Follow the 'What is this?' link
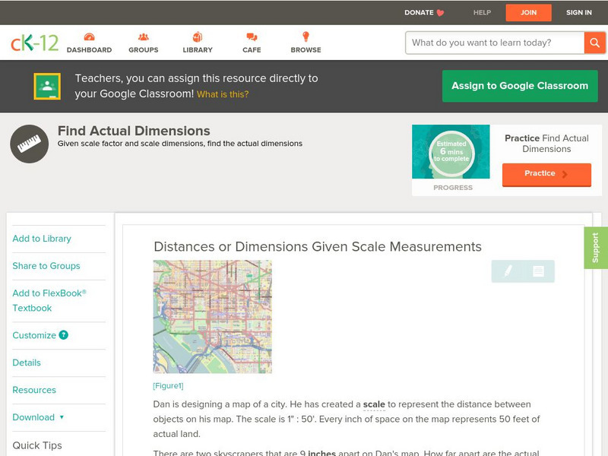Screen dimensions: 608x456 pyautogui.click(x=223, y=94)
